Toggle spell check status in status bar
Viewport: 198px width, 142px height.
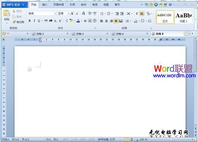tap(107, 139)
